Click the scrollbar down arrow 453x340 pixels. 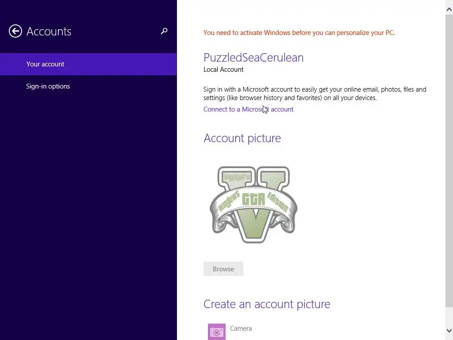click(449, 330)
